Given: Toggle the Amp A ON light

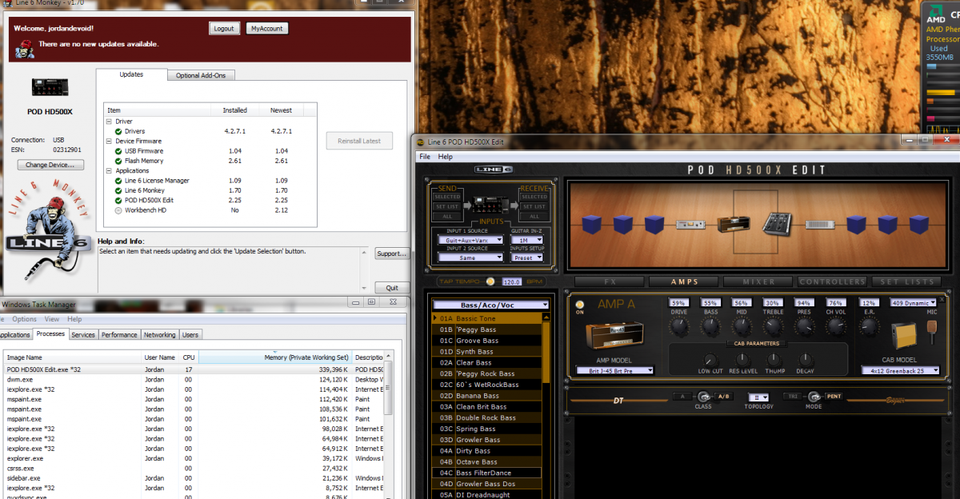Looking at the screenshot, I should point(580,304).
